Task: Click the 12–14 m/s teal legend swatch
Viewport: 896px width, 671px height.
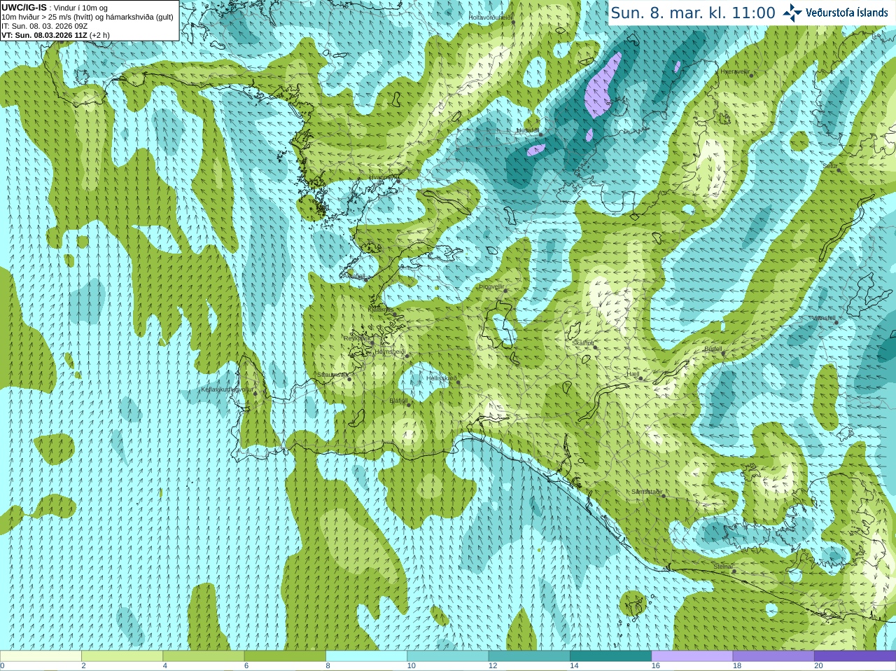Action: tap(529, 656)
